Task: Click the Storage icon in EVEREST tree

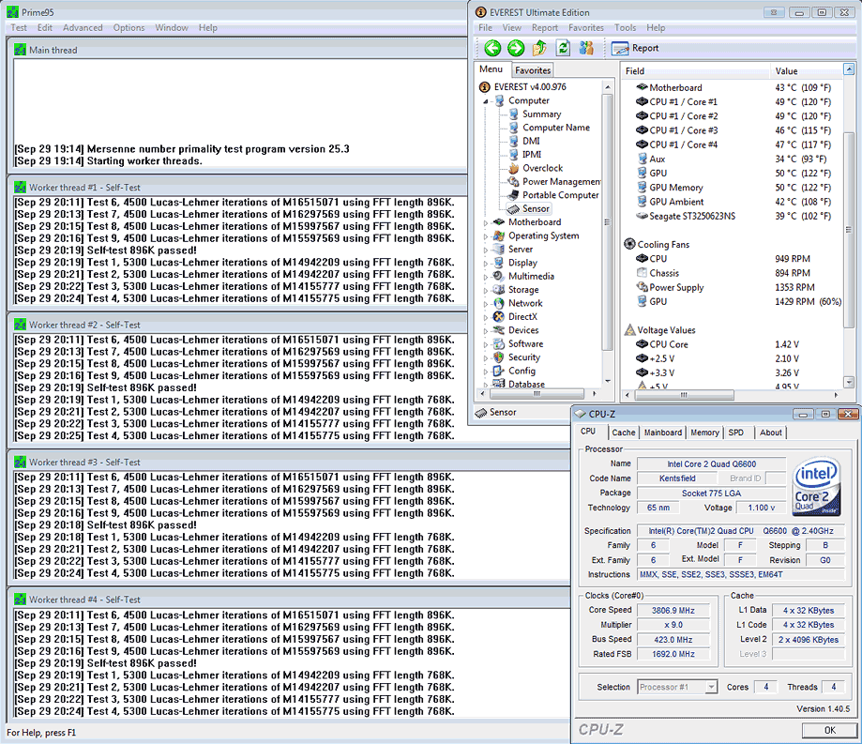Action: point(499,290)
